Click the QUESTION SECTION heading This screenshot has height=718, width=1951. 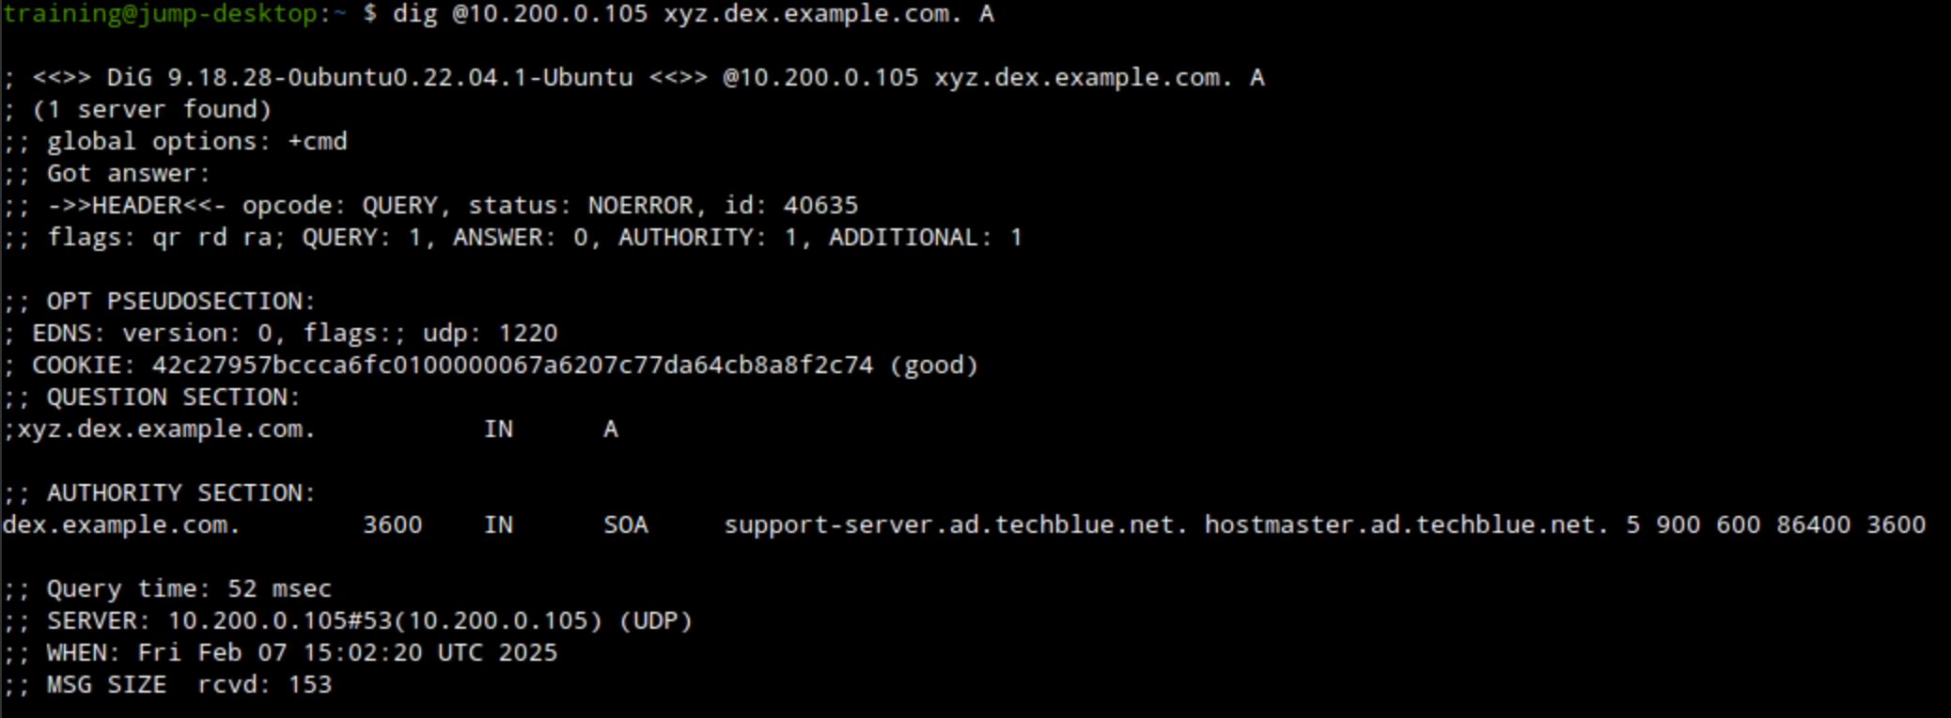pyautogui.click(x=173, y=398)
